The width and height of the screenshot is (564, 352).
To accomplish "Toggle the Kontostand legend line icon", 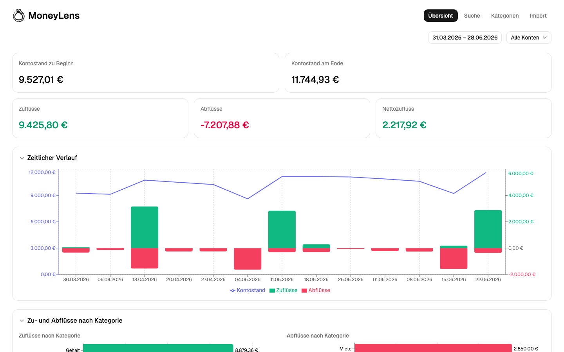I will pyautogui.click(x=233, y=291).
